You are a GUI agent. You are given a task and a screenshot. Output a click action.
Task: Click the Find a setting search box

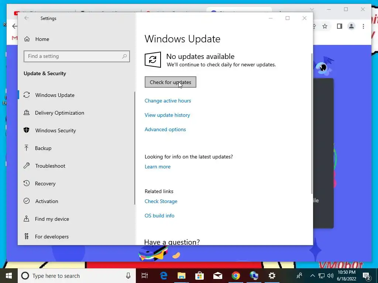tap(77, 56)
